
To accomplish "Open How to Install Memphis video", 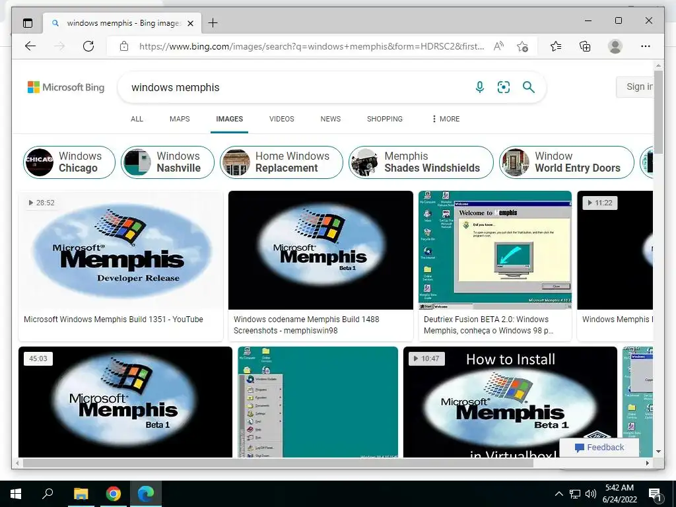I will pyautogui.click(x=510, y=402).
